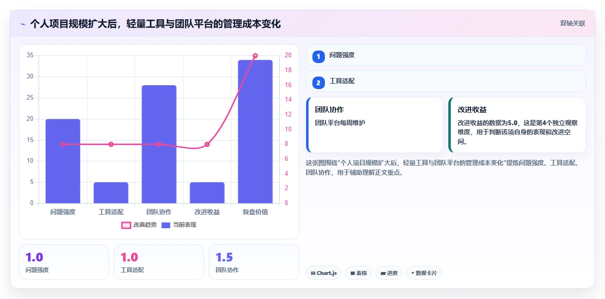Open the 改进收益 detail card
This screenshot has height=299, width=605.
pos(517,125)
